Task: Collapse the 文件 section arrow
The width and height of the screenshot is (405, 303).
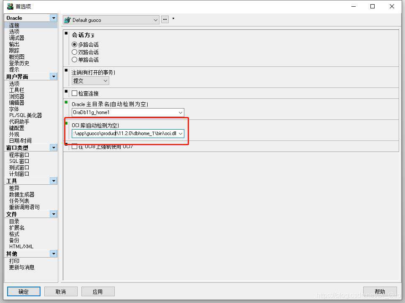Action: [54, 214]
